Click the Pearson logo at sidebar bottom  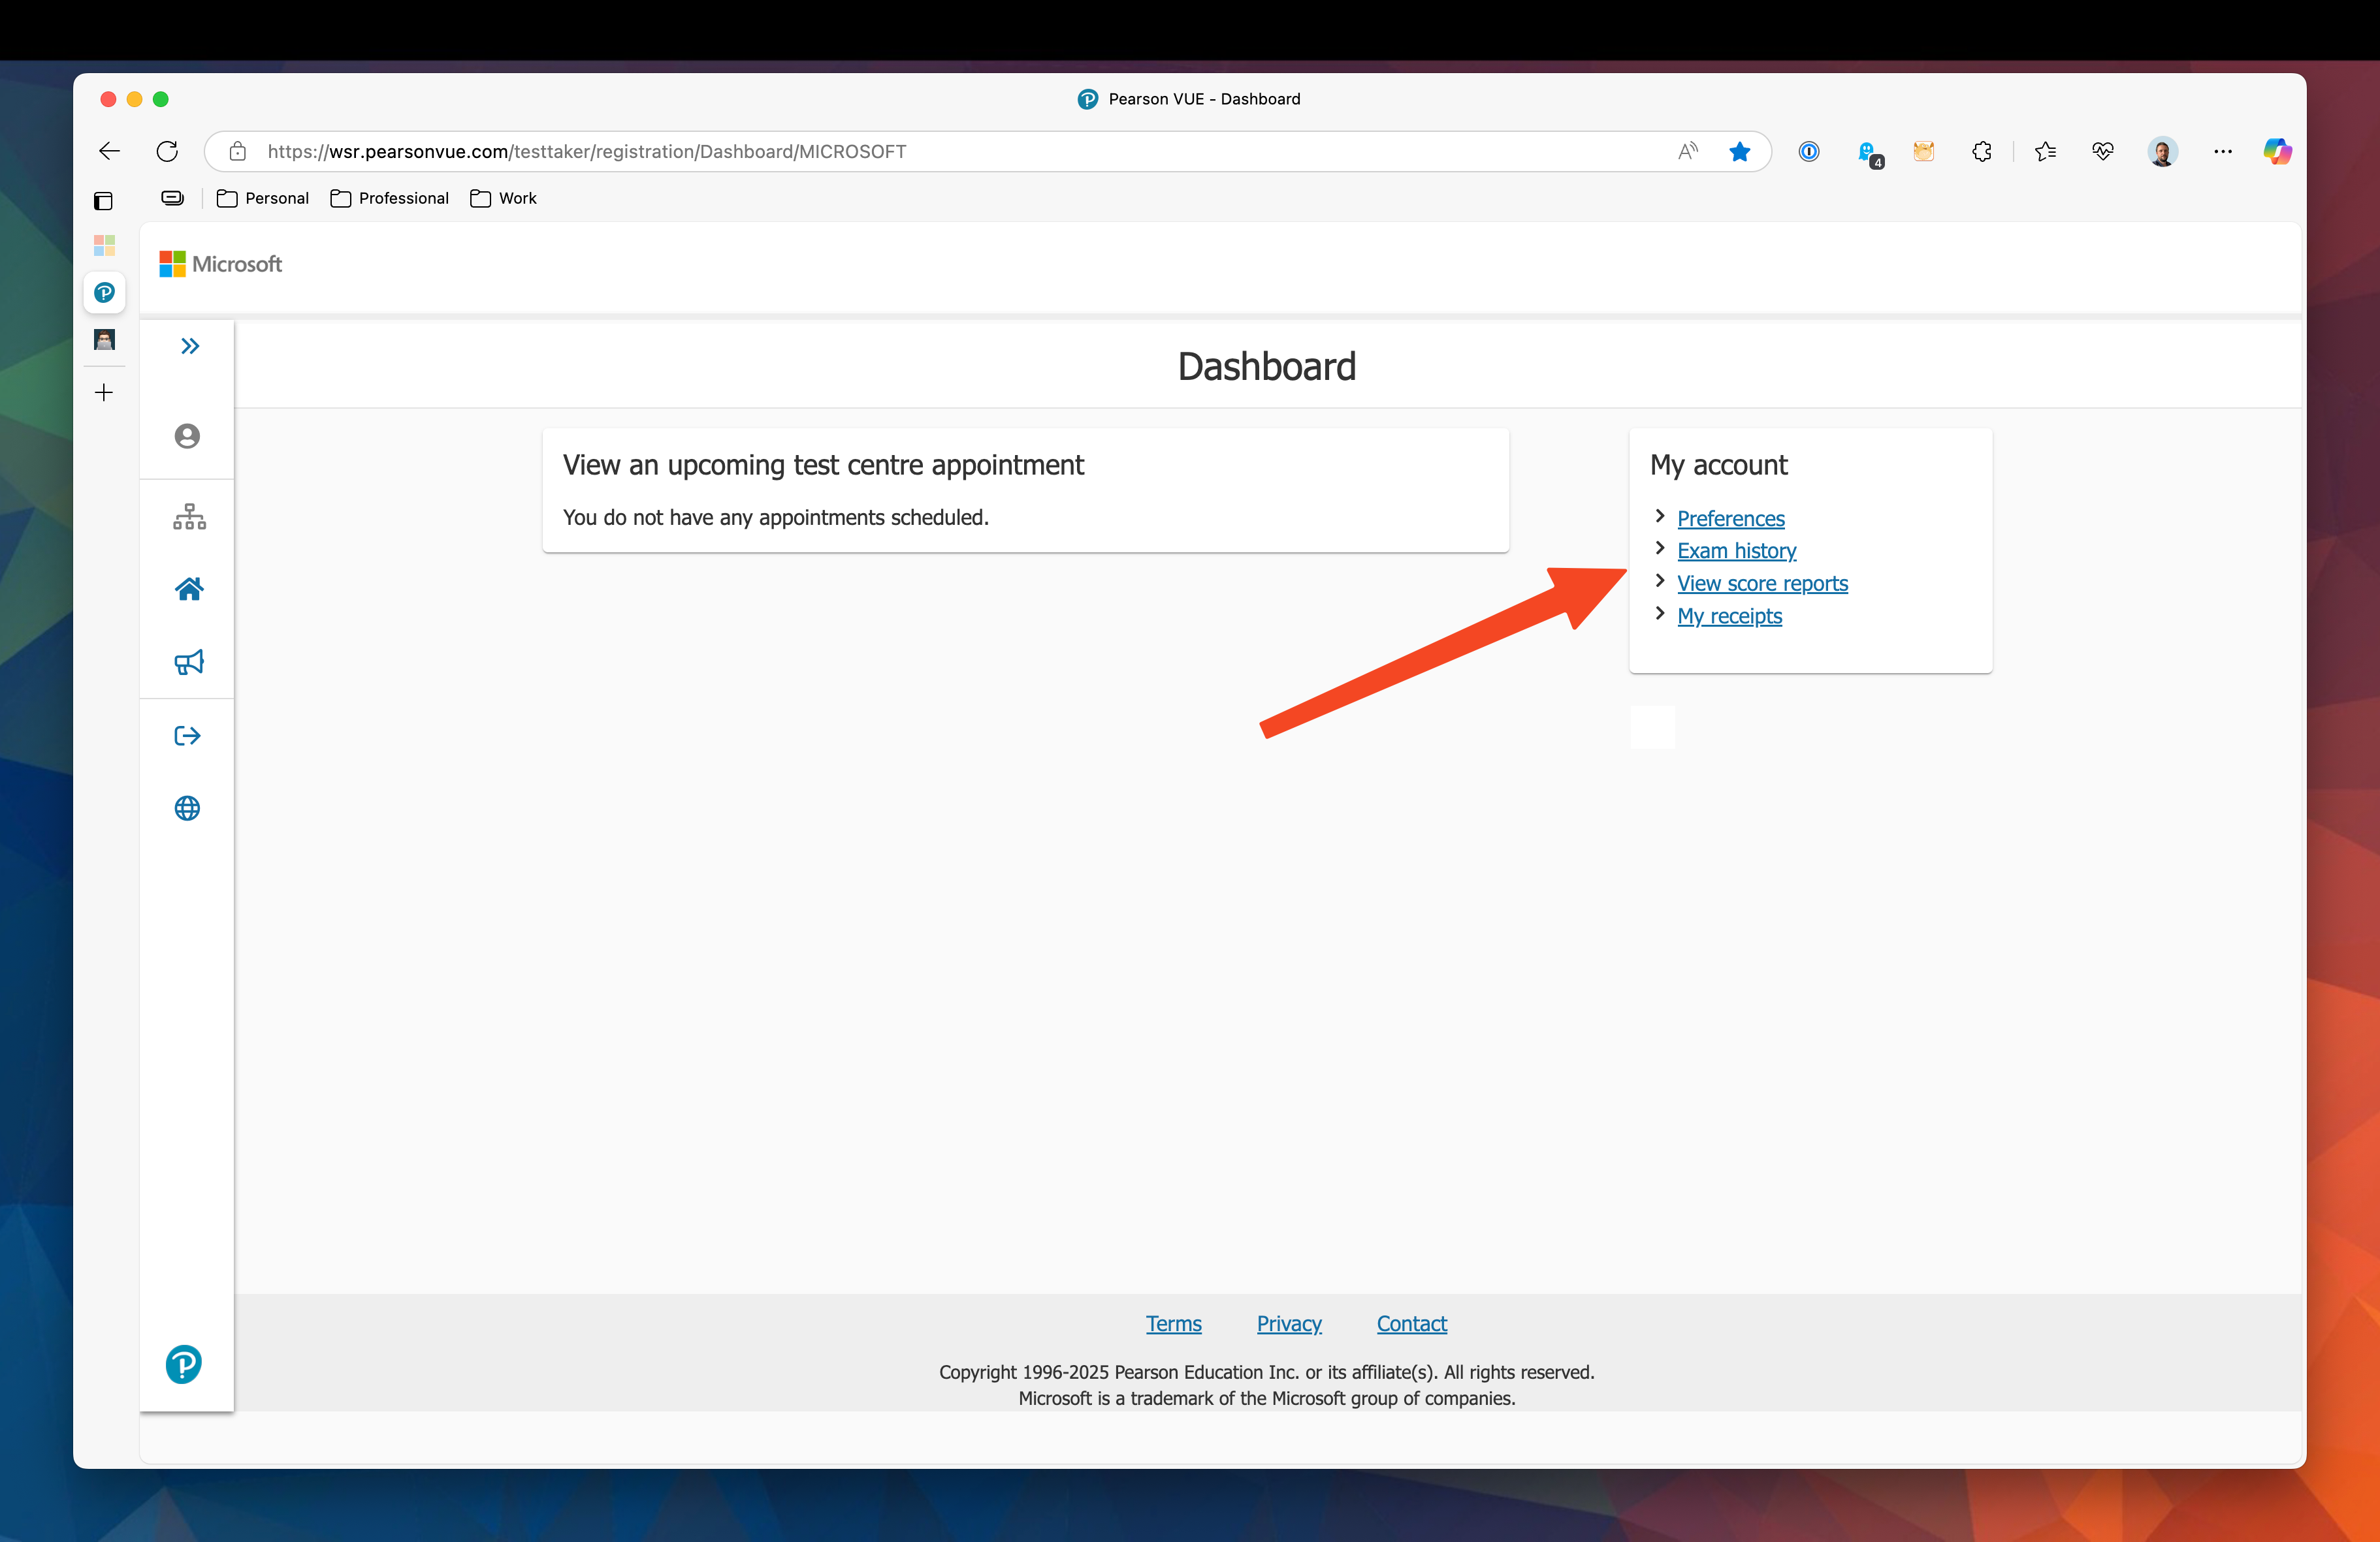click(184, 1363)
